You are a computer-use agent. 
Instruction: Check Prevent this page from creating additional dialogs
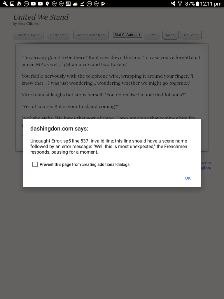coord(35,164)
